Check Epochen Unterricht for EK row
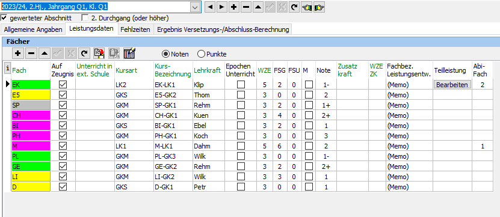This screenshot has height=217, width=500. pos(241,85)
